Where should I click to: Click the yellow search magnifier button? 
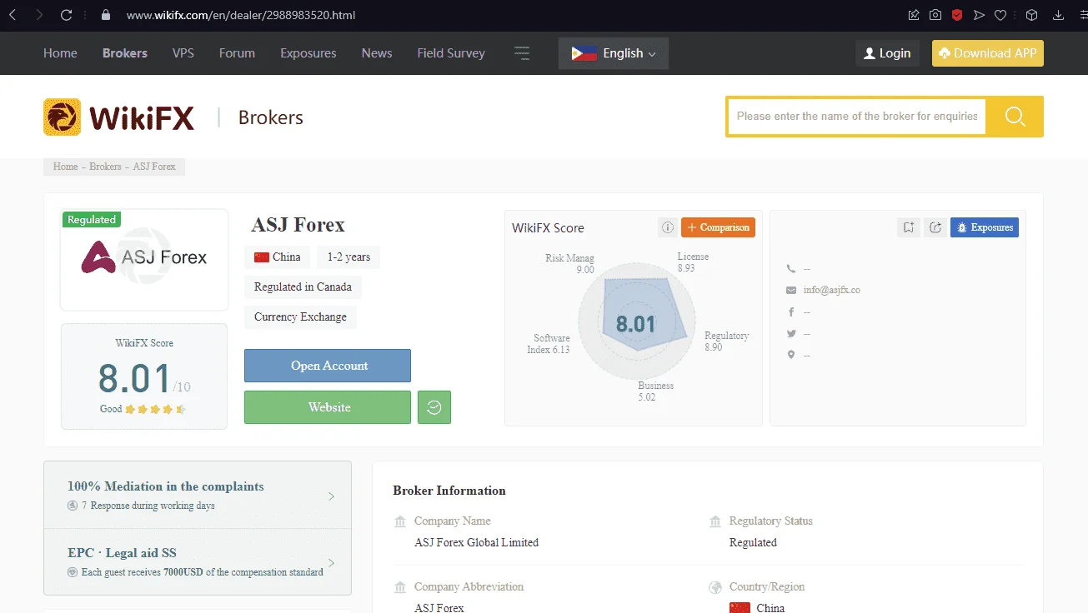1015,117
